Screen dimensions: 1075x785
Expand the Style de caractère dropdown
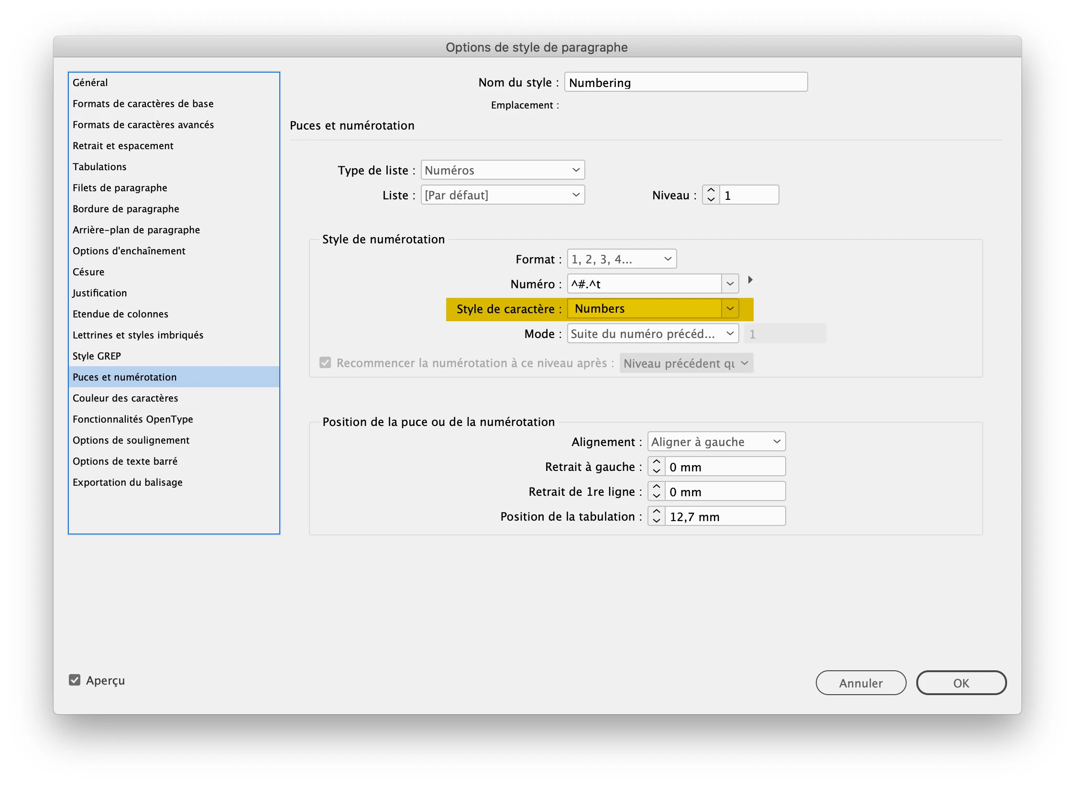[730, 309]
